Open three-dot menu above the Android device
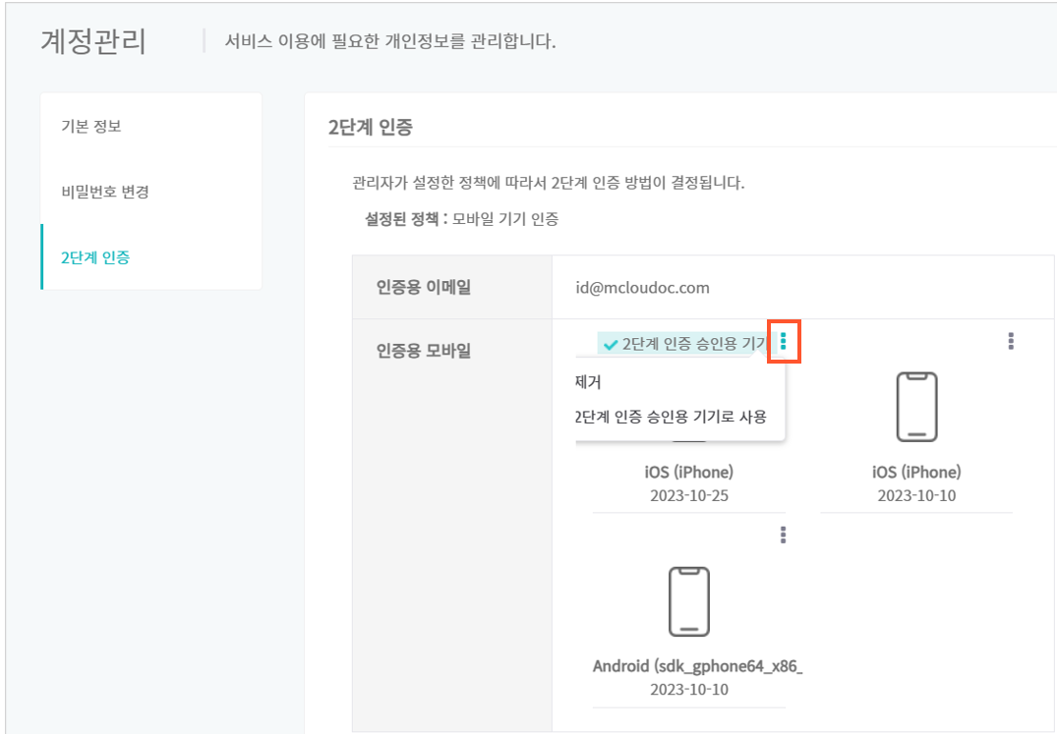 pos(783,536)
